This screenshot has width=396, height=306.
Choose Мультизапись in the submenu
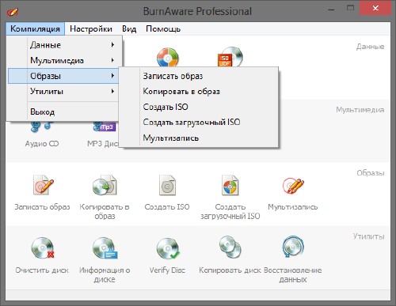(x=200, y=138)
